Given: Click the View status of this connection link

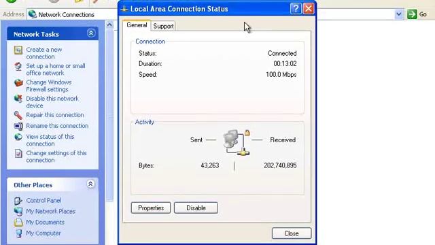Looking at the screenshot, I should (x=50, y=140).
